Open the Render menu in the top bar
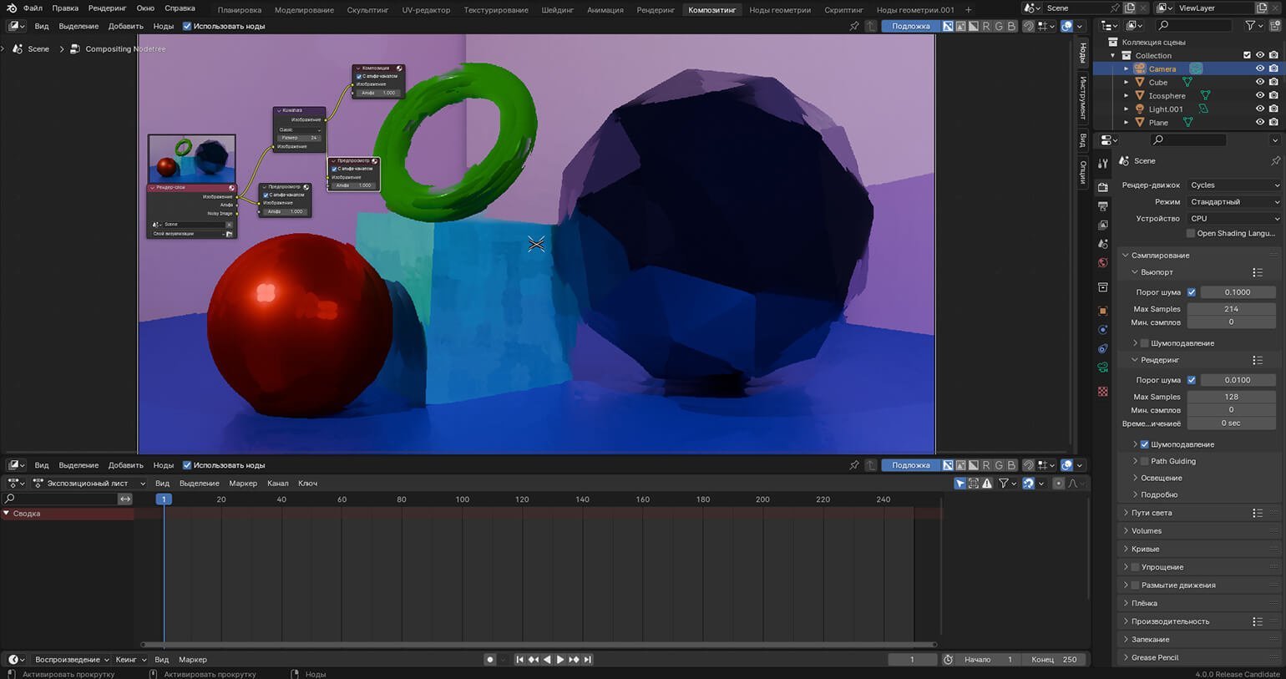This screenshot has width=1286, height=679. (107, 9)
